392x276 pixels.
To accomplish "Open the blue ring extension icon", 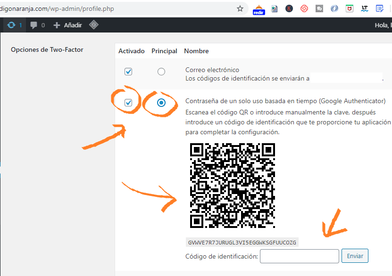I will [334, 9].
